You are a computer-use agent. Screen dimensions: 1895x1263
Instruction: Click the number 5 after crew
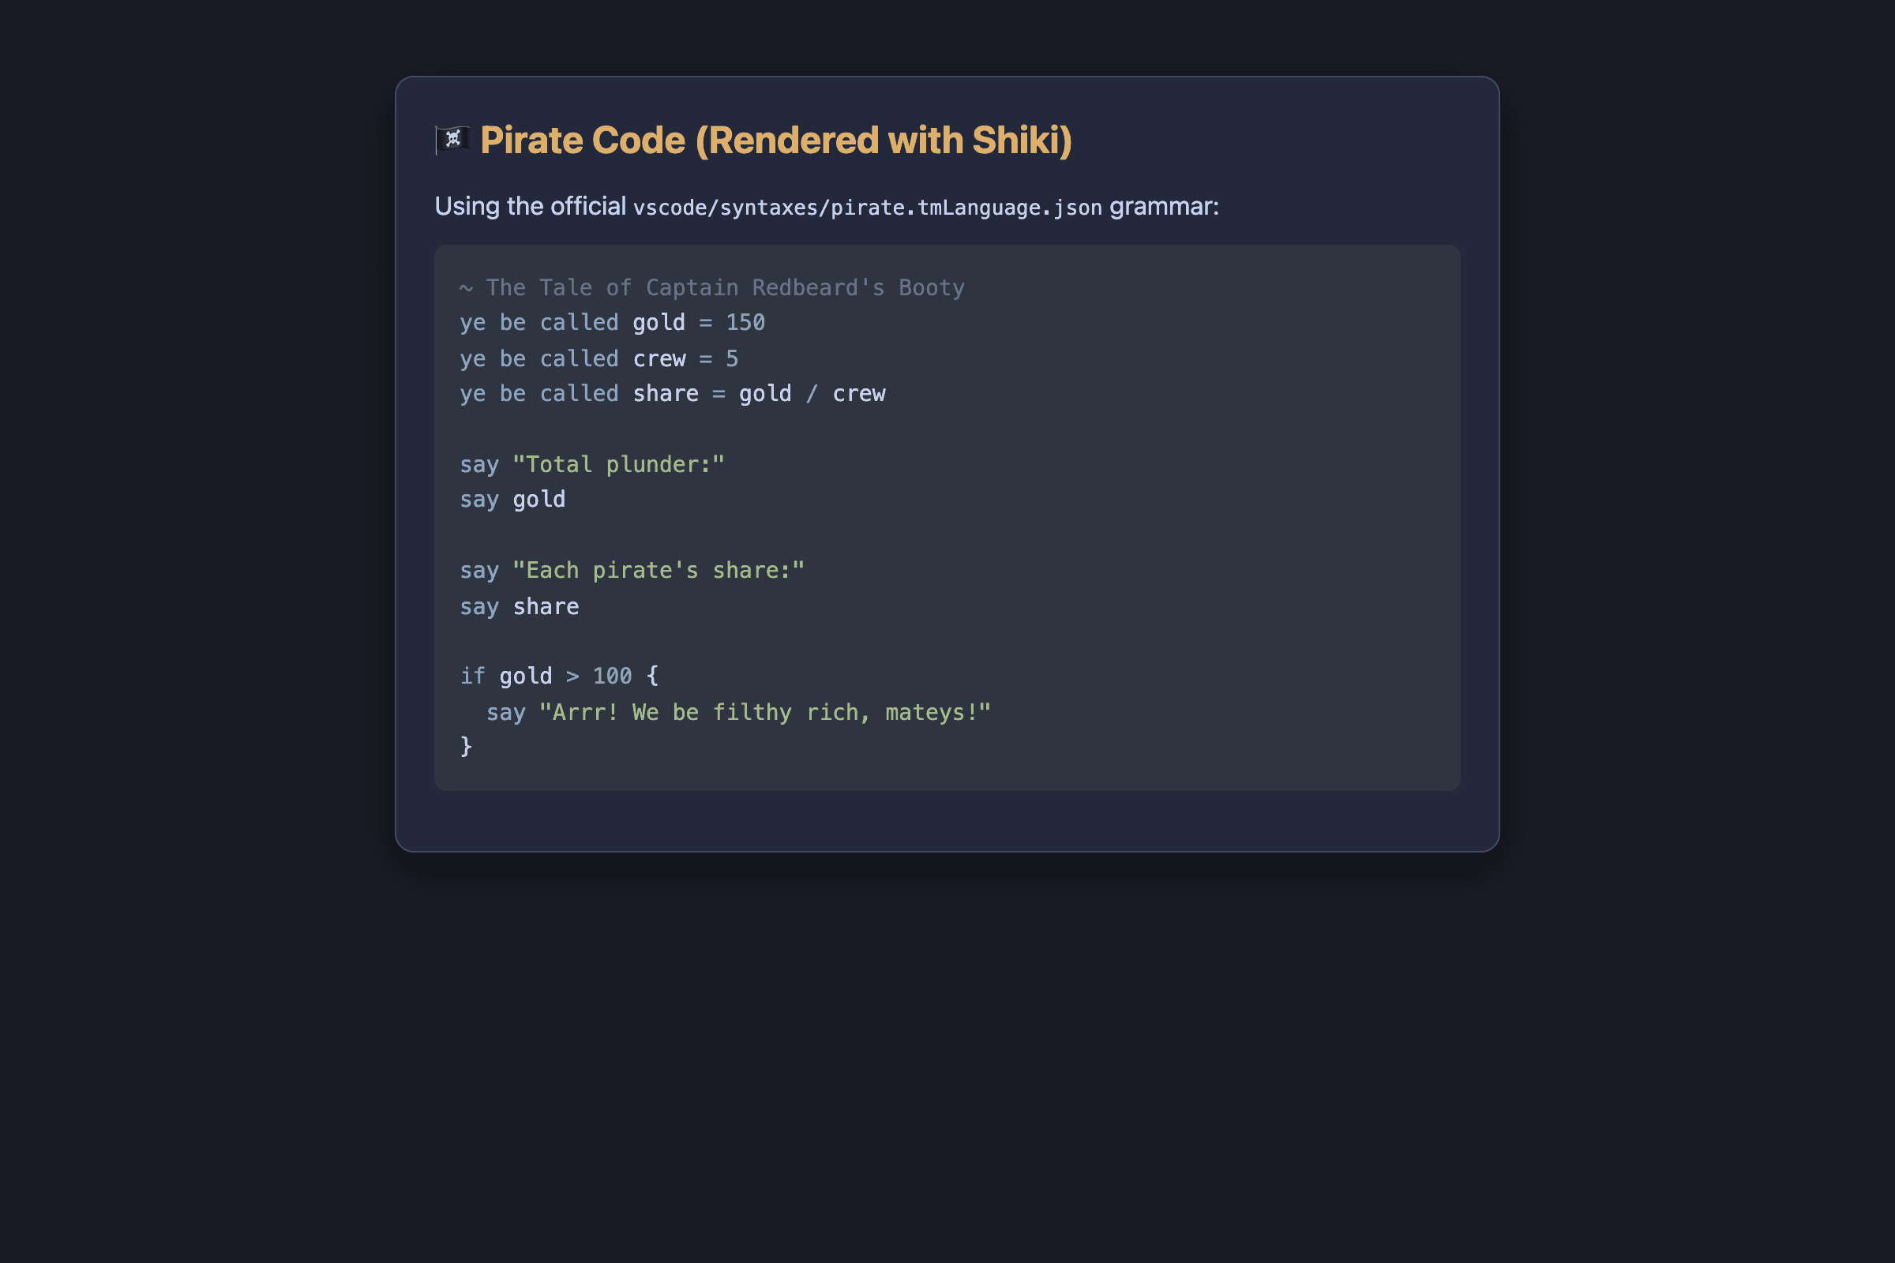click(x=732, y=358)
